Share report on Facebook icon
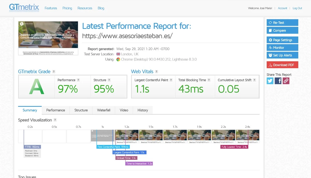311x178 pixels. click(x=278, y=81)
